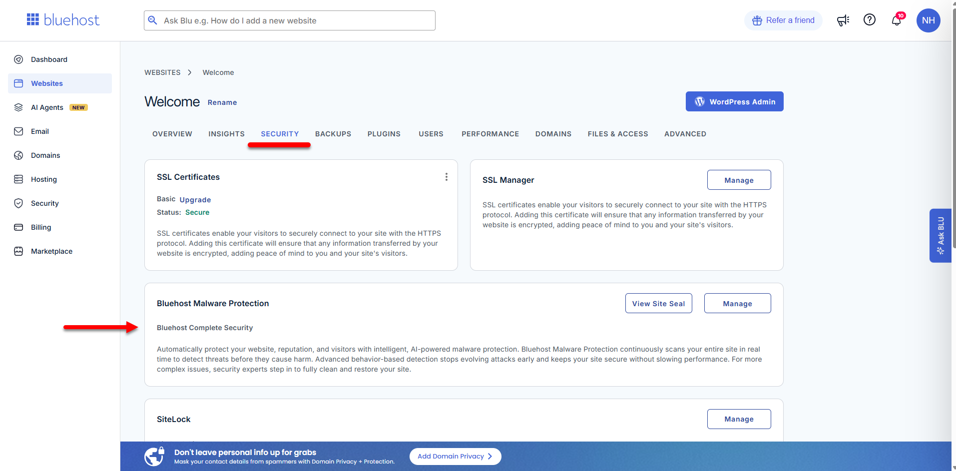Focus the Ask Blu search field

290,20
